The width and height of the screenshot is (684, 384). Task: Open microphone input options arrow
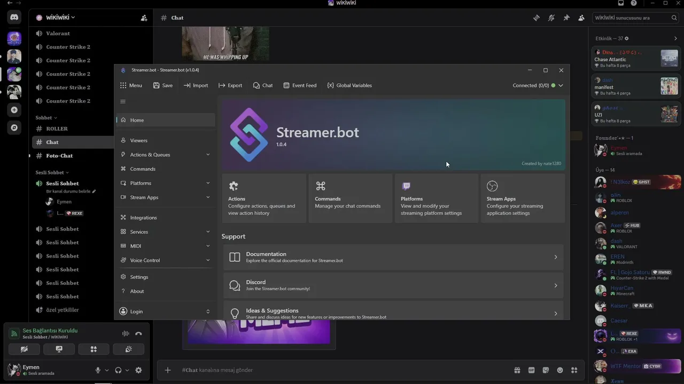coord(106,370)
